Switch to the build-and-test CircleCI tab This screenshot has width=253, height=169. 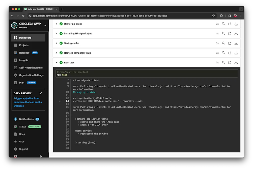coord(41,9)
